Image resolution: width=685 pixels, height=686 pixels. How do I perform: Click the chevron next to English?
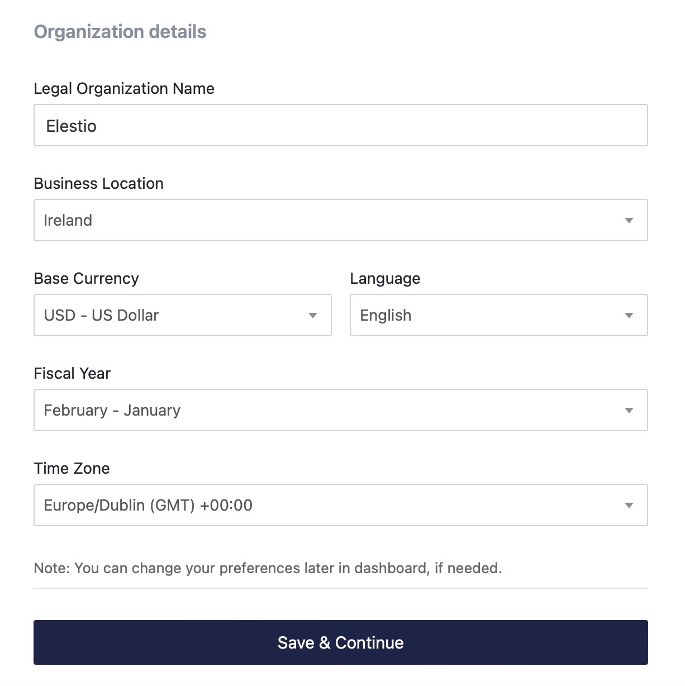(x=629, y=315)
